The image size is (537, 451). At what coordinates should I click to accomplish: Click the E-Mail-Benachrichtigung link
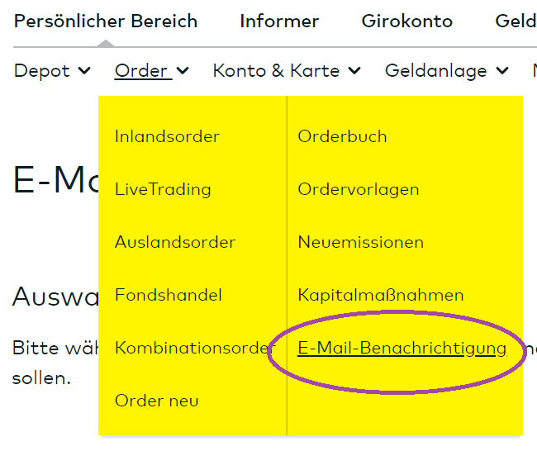(402, 348)
